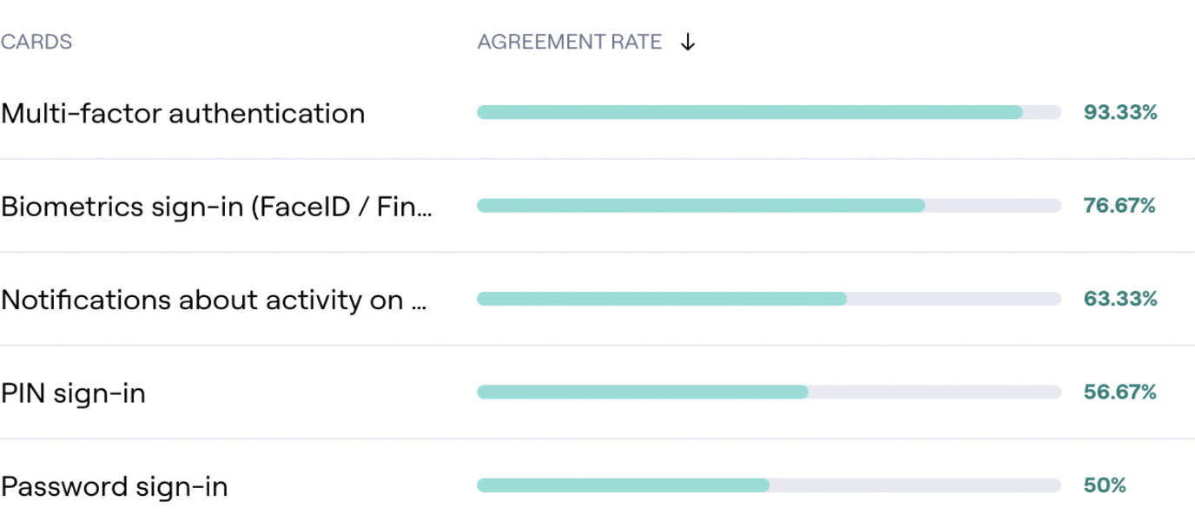1195x528 pixels.
Task: Click the descending sort arrow icon
Action: click(x=688, y=42)
